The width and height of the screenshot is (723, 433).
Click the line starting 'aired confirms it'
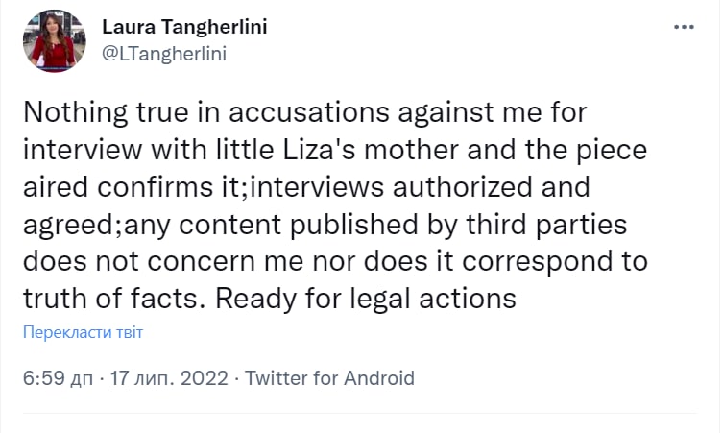pos(305,187)
